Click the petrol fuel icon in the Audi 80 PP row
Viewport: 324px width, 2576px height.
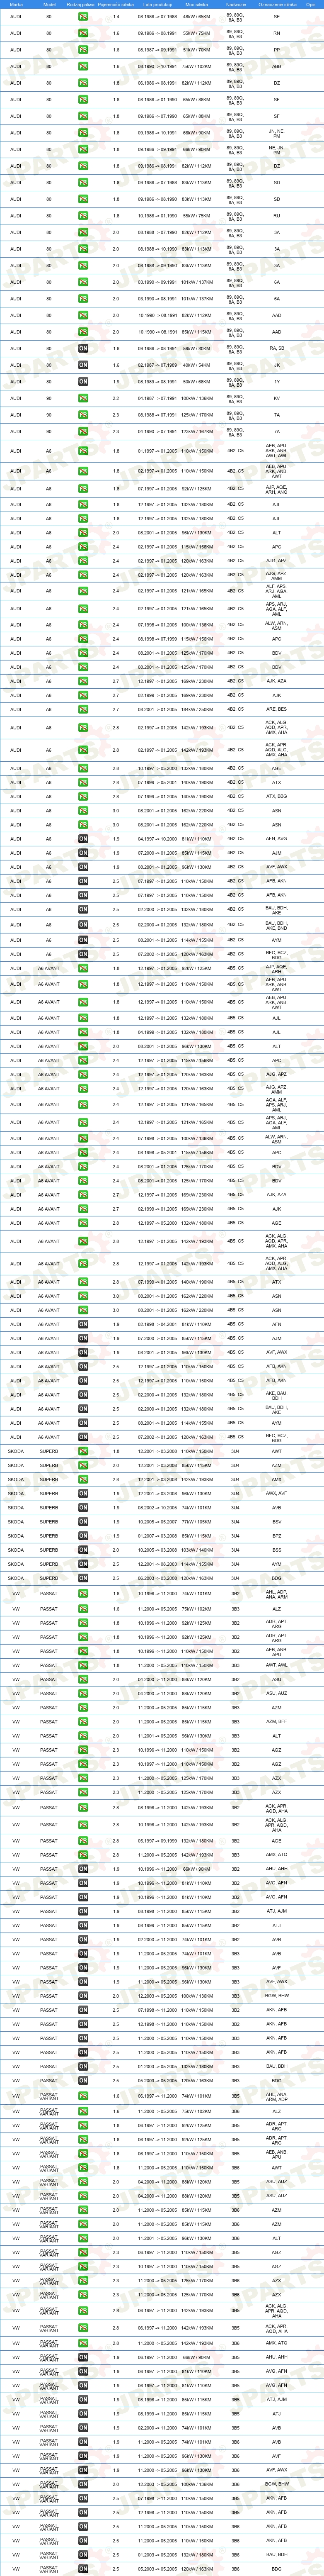(x=83, y=50)
